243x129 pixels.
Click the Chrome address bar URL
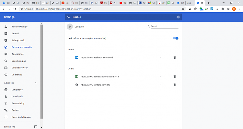[x=64, y=9]
